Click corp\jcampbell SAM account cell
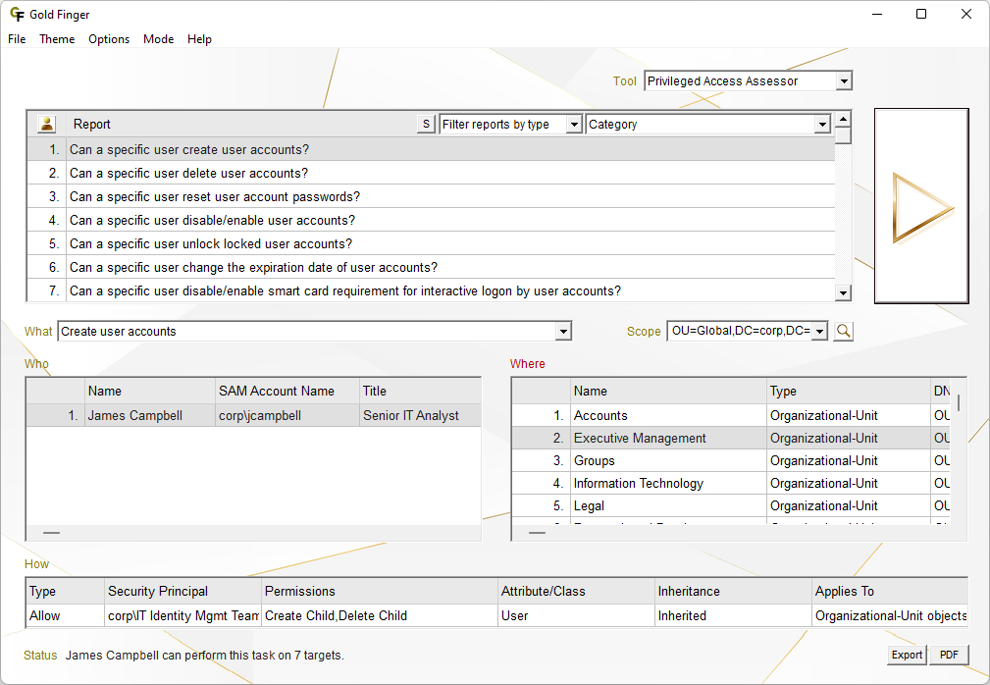The image size is (990, 685). coord(287,415)
